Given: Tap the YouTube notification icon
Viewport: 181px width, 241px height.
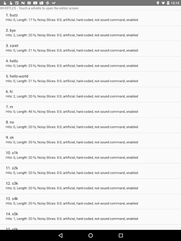Looking at the screenshot, I should pyautogui.click(x=35, y=3).
